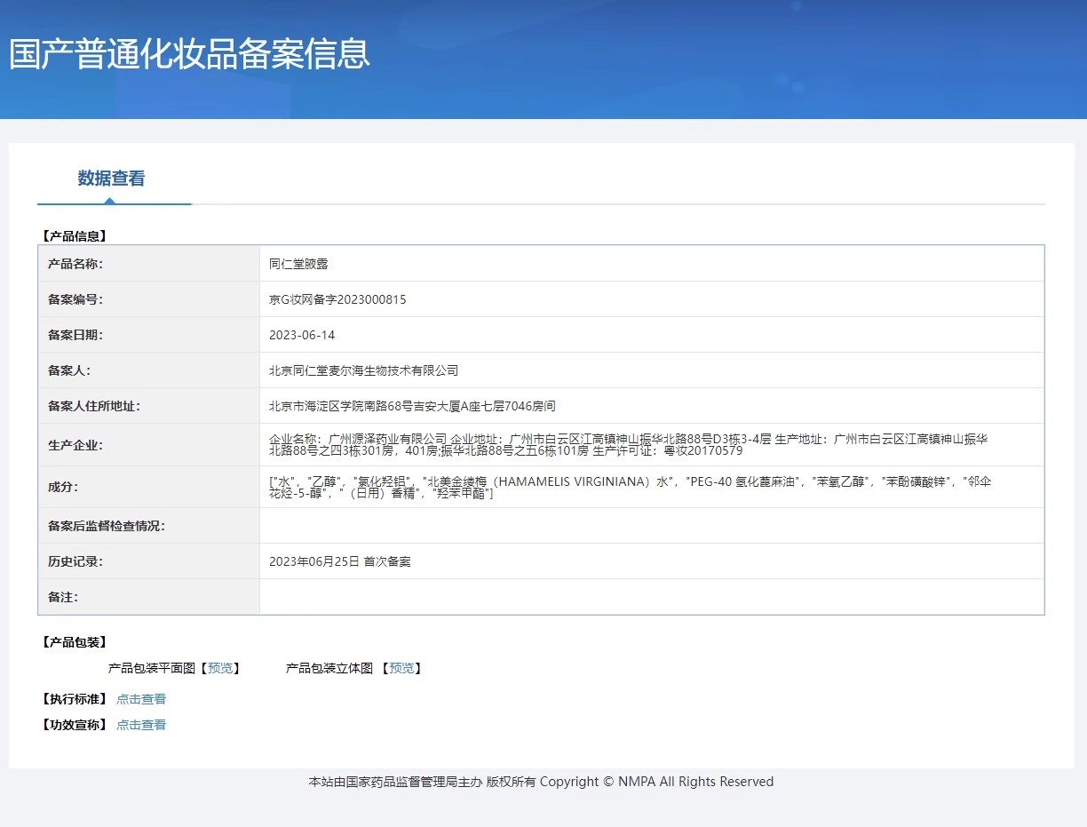Click the 产品名称 row label
The width and height of the screenshot is (1087, 827).
coord(75,264)
